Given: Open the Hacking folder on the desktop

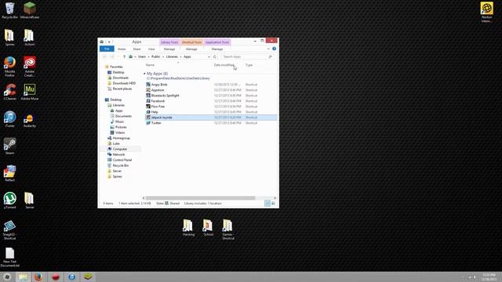Looking at the screenshot, I should pyautogui.click(x=188, y=228).
